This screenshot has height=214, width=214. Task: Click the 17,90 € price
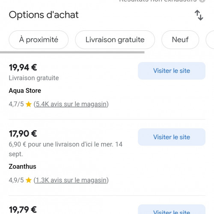tap(23, 134)
